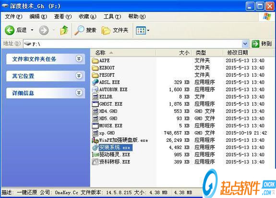Select the ADSL.EXE file icon
This screenshot has width=276, height=198.
(x=95, y=82)
